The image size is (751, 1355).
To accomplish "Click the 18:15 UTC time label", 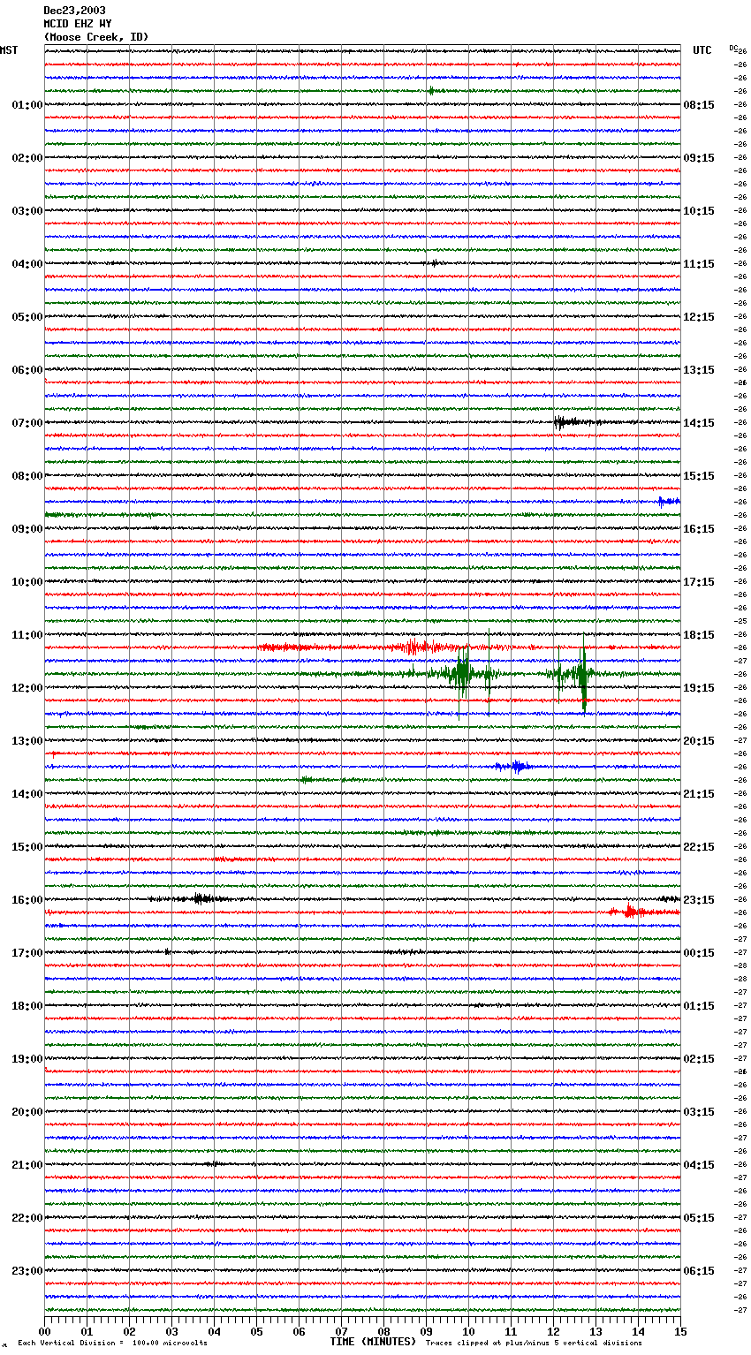I will (x=699, y=635).
